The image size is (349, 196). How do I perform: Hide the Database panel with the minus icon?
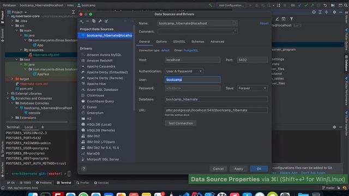click(341, 12)
